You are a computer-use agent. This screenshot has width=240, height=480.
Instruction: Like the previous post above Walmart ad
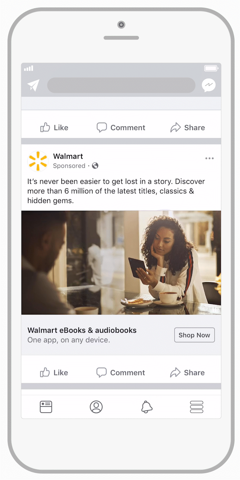[54, 127]
